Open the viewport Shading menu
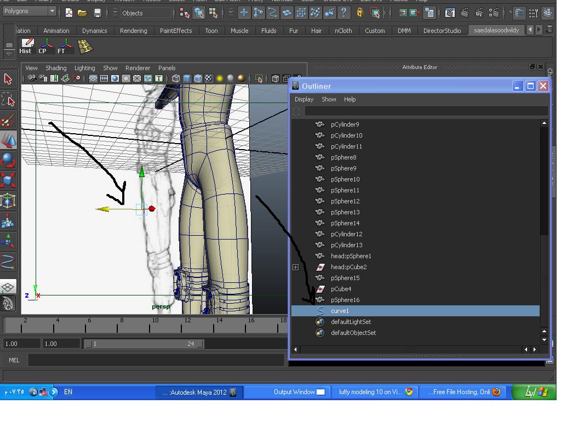Viewport: 561px width, 421px height. (56, 68)
